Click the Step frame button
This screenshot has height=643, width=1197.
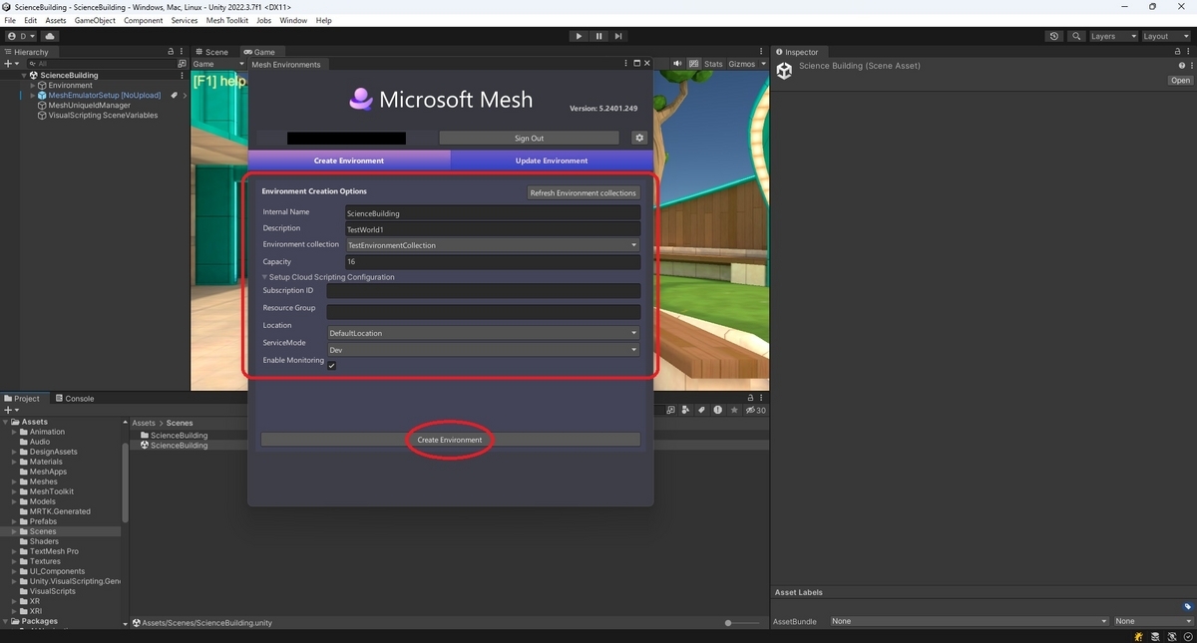(x=618, y=36)
